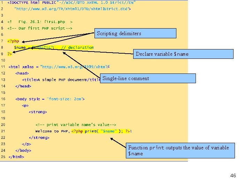Click the 'print variable name's value' comment

(x=76, y=125)
